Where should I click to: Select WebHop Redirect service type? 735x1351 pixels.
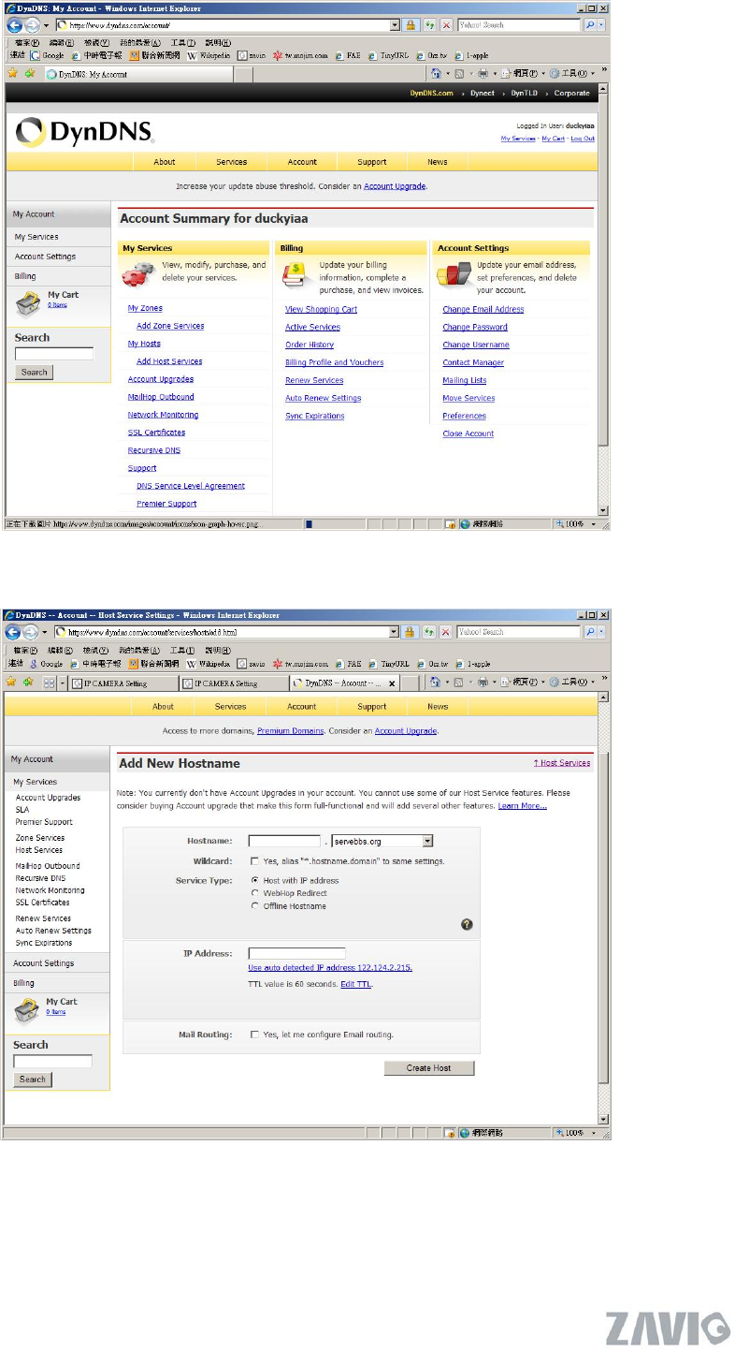coord(254,893)
